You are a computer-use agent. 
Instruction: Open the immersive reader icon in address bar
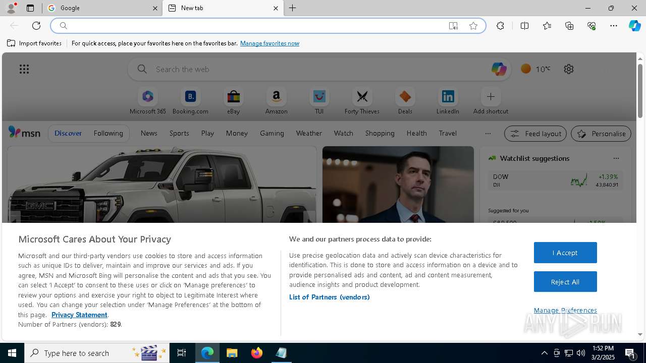[453, 26]
